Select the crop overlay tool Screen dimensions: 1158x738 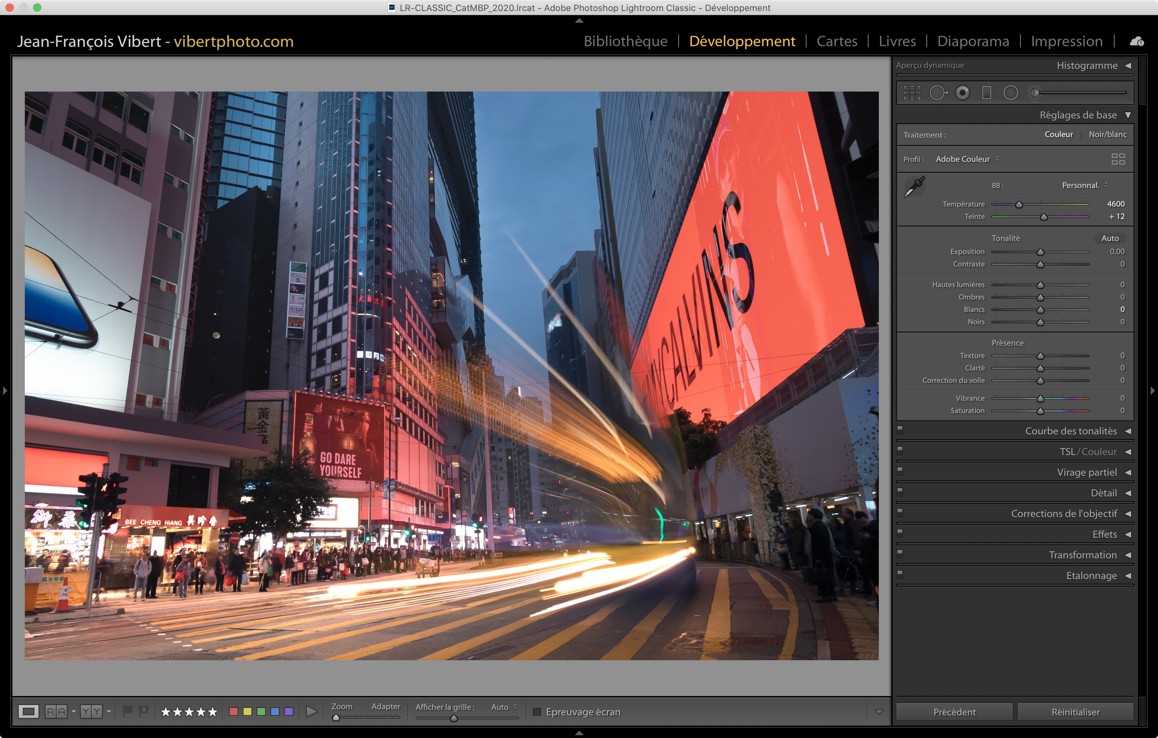912,93
